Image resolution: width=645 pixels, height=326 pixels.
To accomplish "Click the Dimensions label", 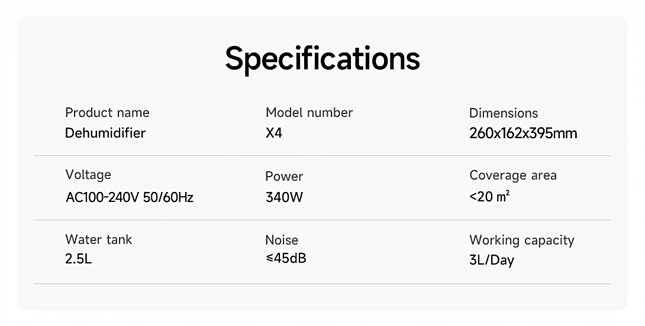I will click(504, 113).
